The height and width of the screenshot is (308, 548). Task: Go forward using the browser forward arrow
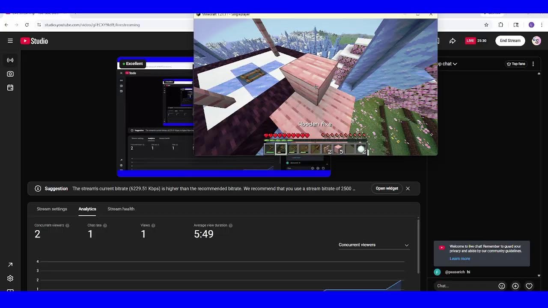click(17, 25)
